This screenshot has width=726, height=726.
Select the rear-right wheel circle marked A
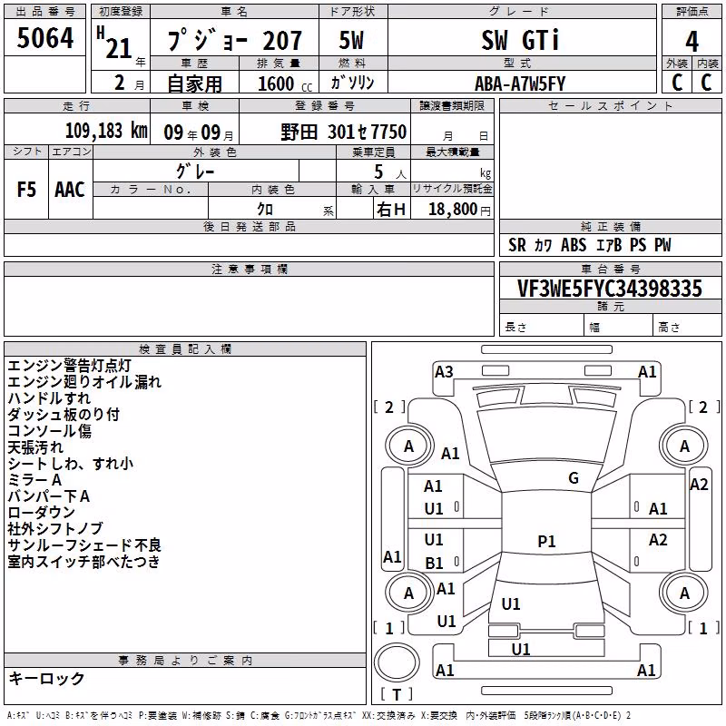(684, 593)
